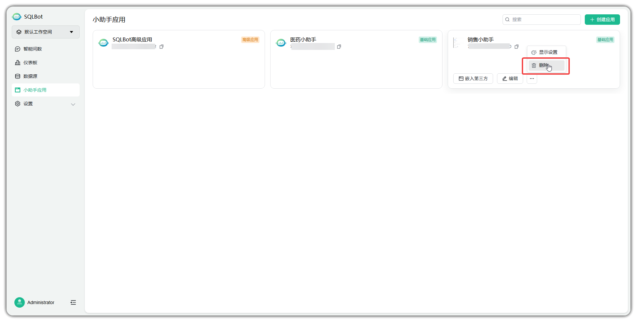
Task: Click the 创建应用 button
Action: 602,20
